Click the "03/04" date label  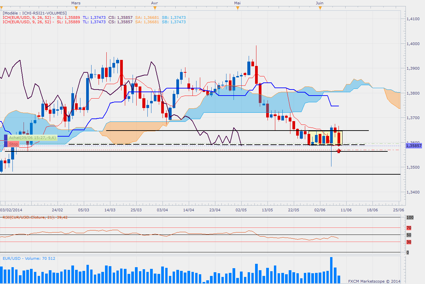coord(163,210)
